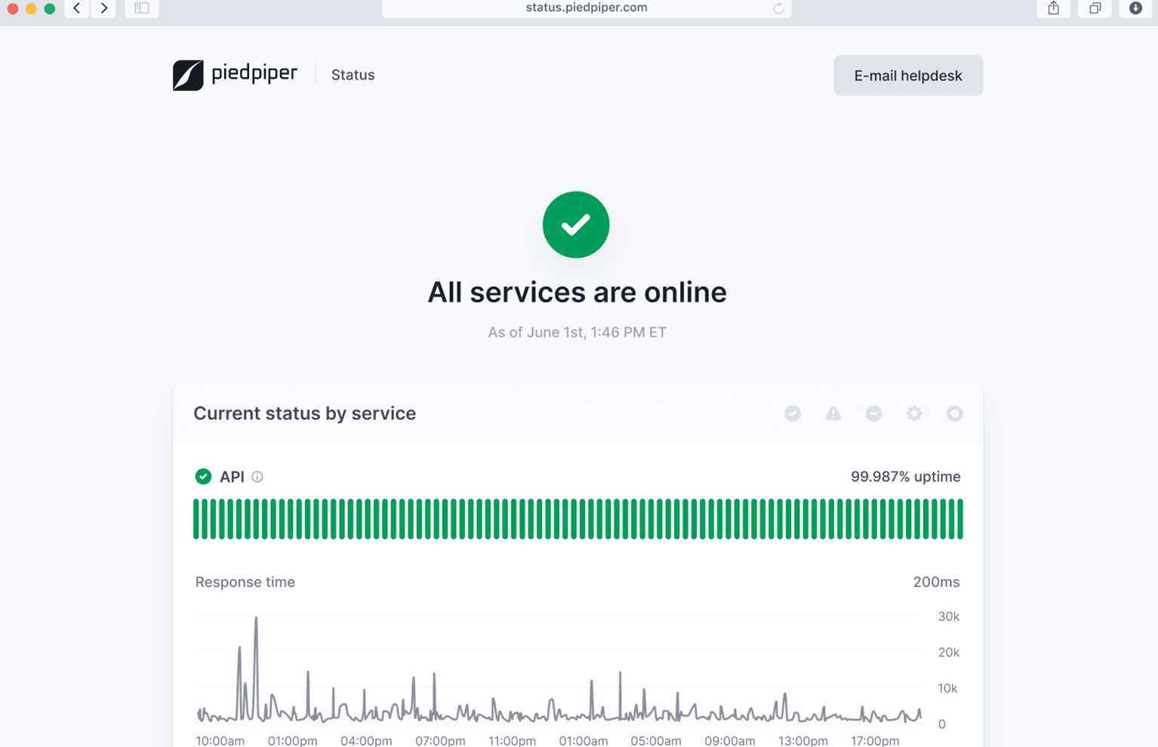Filter services by operational status checkmark icon
The width and height of the screenshot is (1158, 747).
pos(793,413)
